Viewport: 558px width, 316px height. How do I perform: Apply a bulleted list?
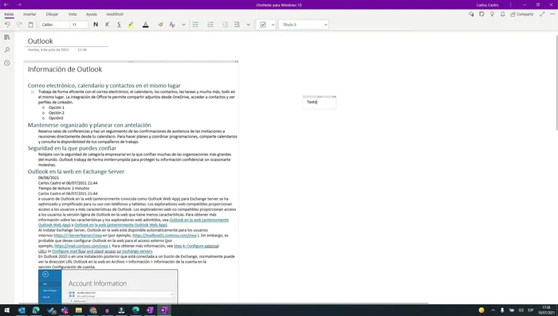195,25
